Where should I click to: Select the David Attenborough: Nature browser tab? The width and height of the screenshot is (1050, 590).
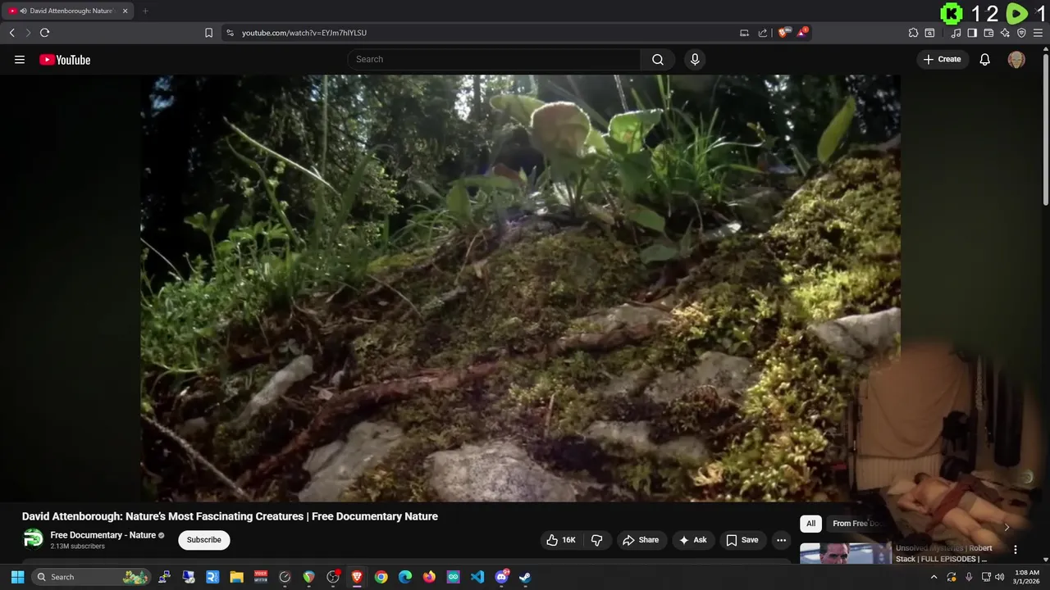[67, 11]
